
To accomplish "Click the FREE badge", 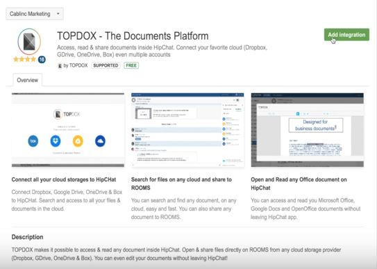I will (x=131, y=65).
